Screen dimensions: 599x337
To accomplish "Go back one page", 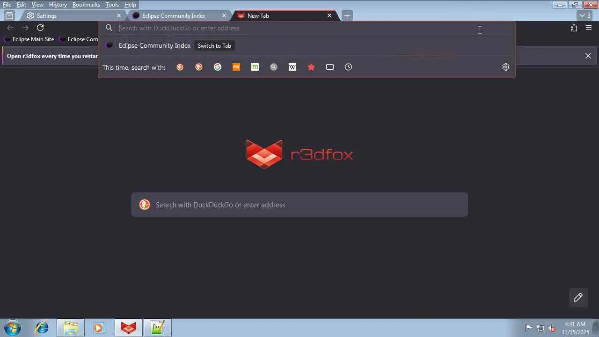I will click(10, 28).
